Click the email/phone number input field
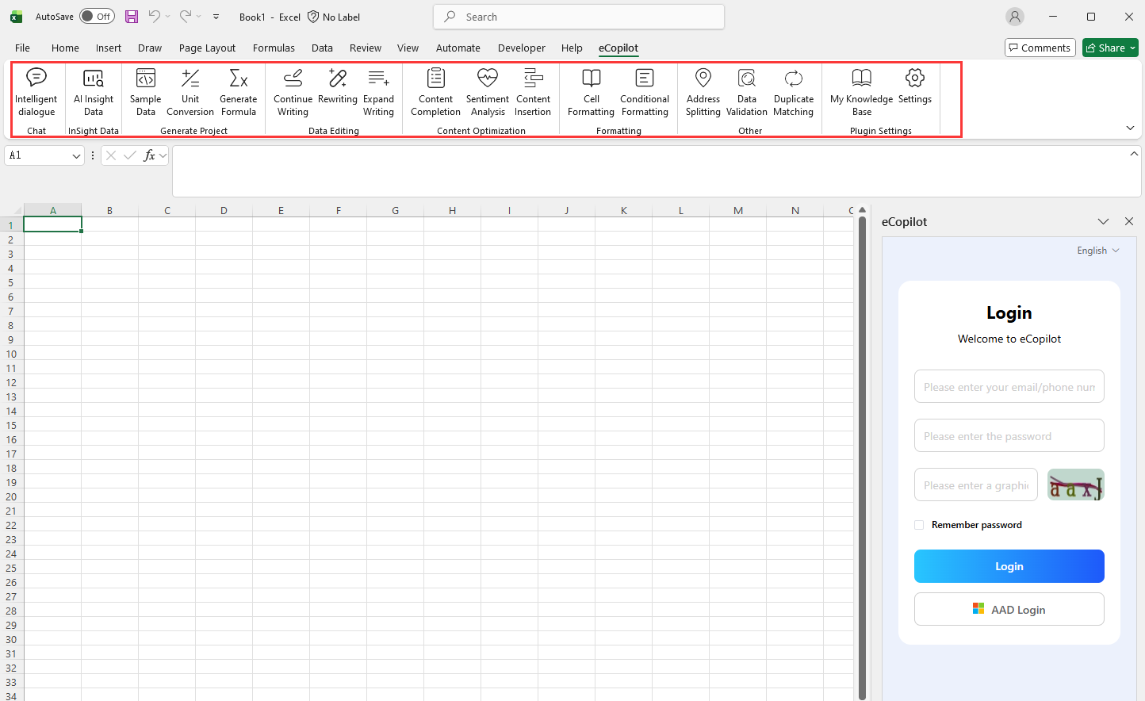Image resolution: width=1145 pixels, height=701 pixels. click(1009, 387)
